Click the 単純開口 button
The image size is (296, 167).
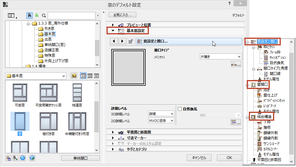point(81,158)
